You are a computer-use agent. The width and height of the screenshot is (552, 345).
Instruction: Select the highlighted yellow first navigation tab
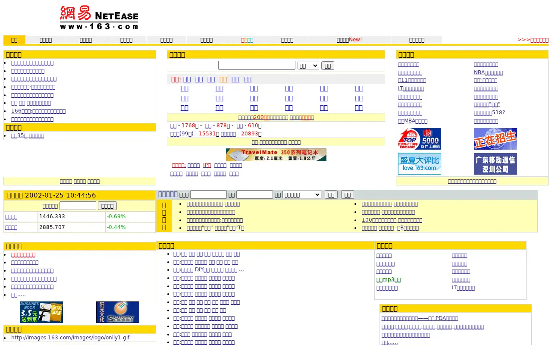(x=14, y=40)
